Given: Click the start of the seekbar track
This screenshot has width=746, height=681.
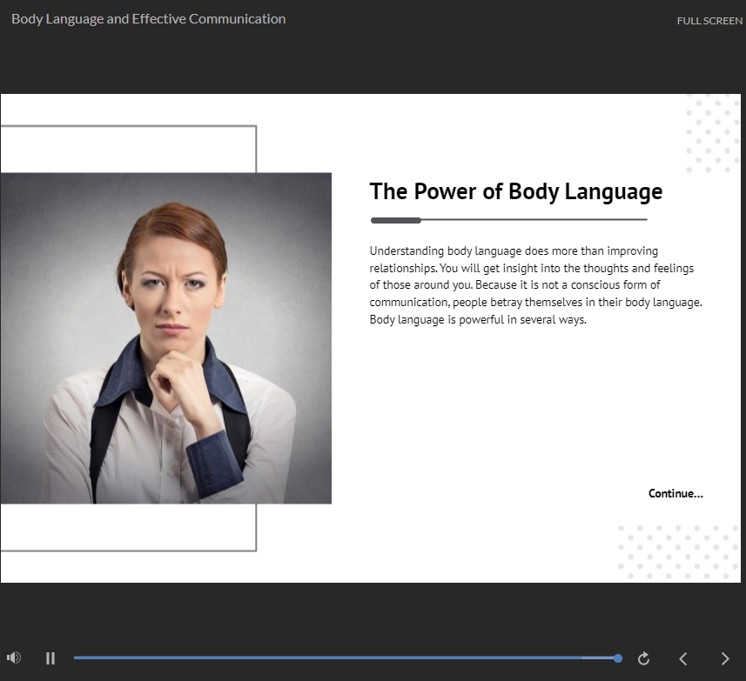Looking at the screenshot, I should 77,658.
